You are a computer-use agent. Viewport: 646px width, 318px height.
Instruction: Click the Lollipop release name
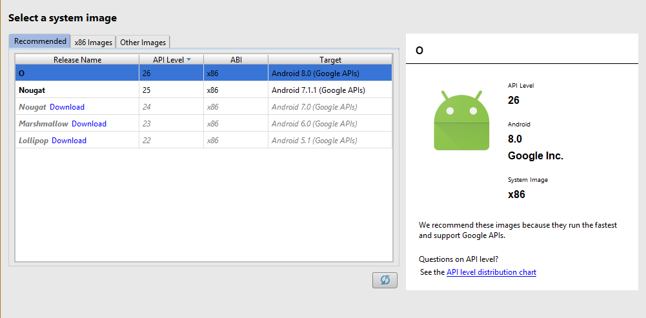pos(34,141)
